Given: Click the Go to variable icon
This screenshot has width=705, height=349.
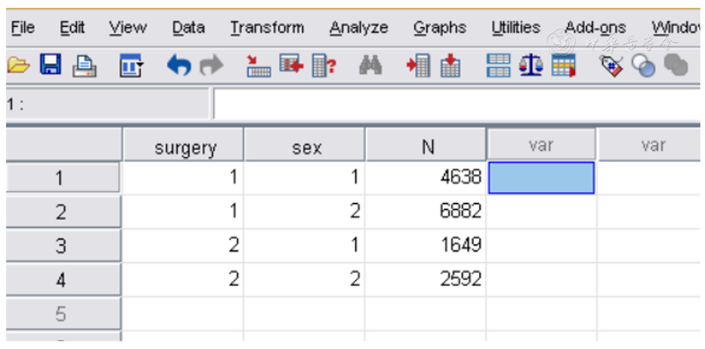Looking at the screenshot, I should pos(291,66).
